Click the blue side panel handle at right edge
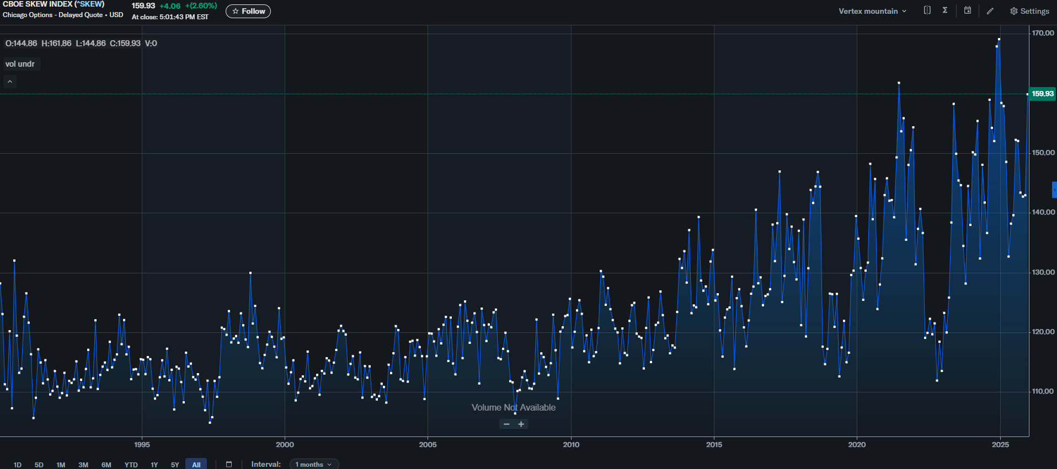This screenshot has width=1057, height=469. tap(1054, 190)
